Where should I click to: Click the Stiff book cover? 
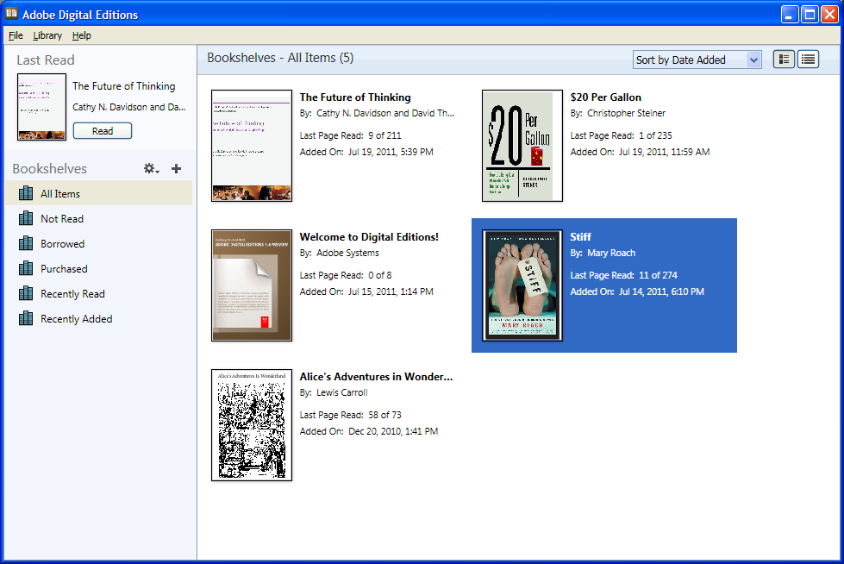[522, 285]
